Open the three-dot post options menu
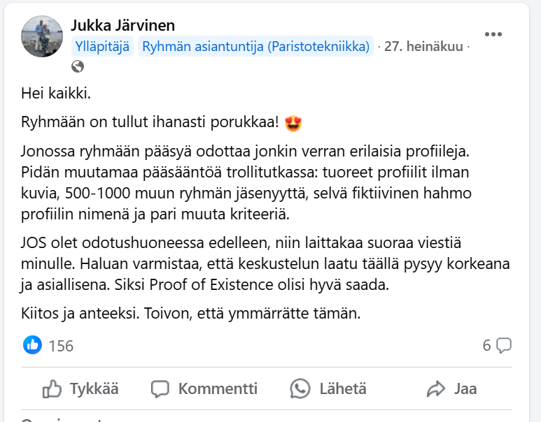The width and height of the screenshot is (541, 422). (x=493, y=34)
